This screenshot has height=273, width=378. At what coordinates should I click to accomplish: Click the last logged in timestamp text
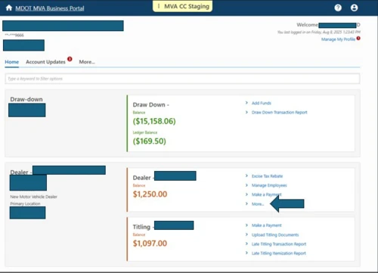click(x=319, y=32)
